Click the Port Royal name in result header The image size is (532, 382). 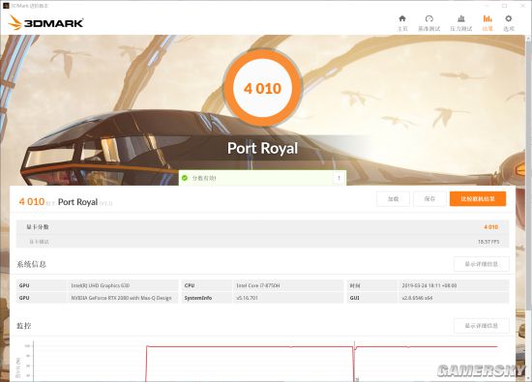[77, 202]
